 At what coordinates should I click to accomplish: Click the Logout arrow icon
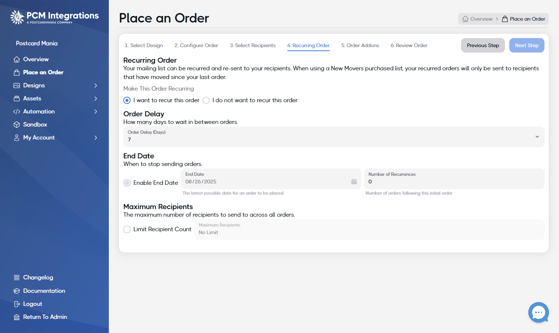(x=17, y=304)
